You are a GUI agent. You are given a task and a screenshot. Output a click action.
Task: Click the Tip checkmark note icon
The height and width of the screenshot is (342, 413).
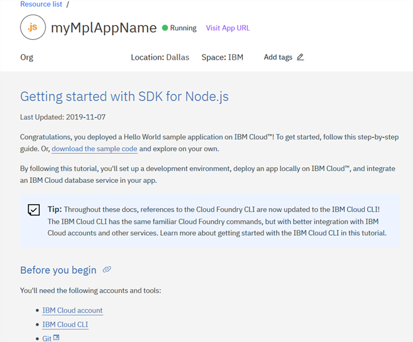click(x=34, y=209)
